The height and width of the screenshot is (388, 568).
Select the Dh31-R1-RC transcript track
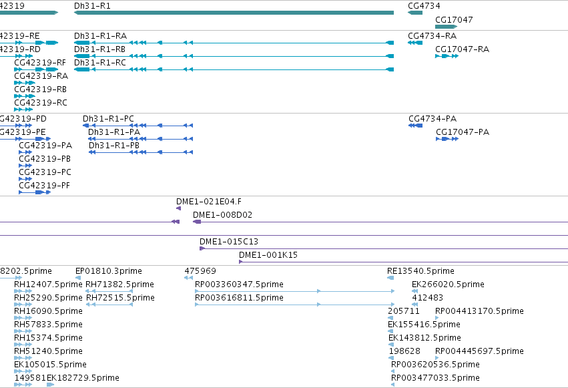[x=234, y=69]
